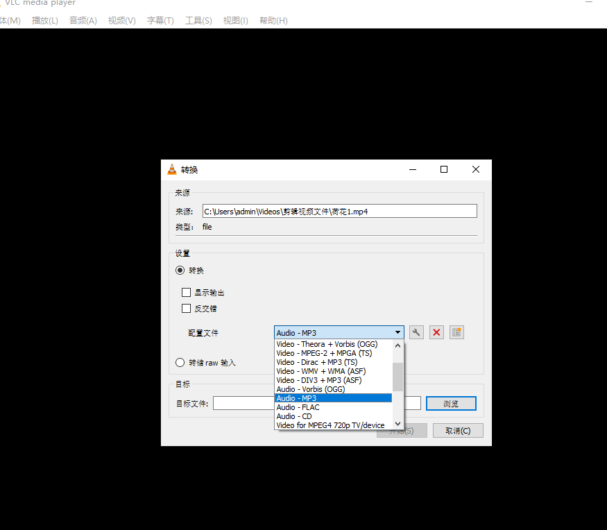
Task: Open the 视图(I) menu
Action: [235, 21]
